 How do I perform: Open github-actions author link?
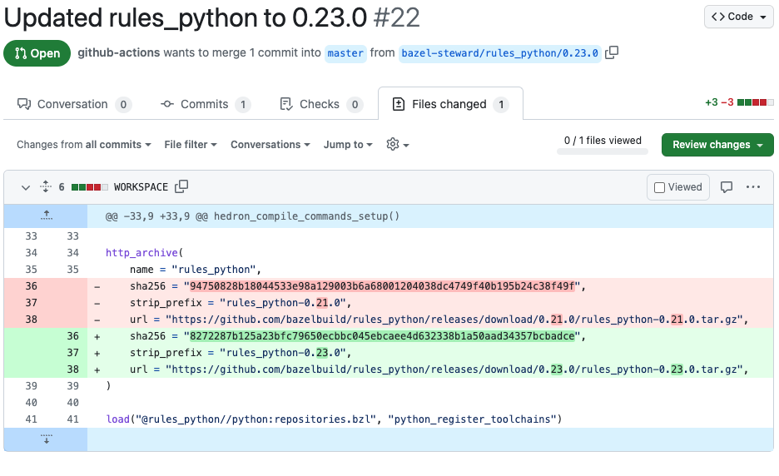(x=119, y=52)
